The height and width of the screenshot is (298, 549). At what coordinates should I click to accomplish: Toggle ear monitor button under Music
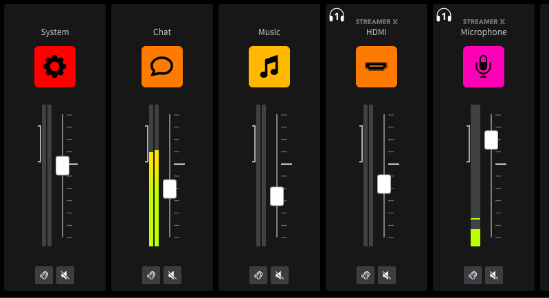(x=258, y=275)
